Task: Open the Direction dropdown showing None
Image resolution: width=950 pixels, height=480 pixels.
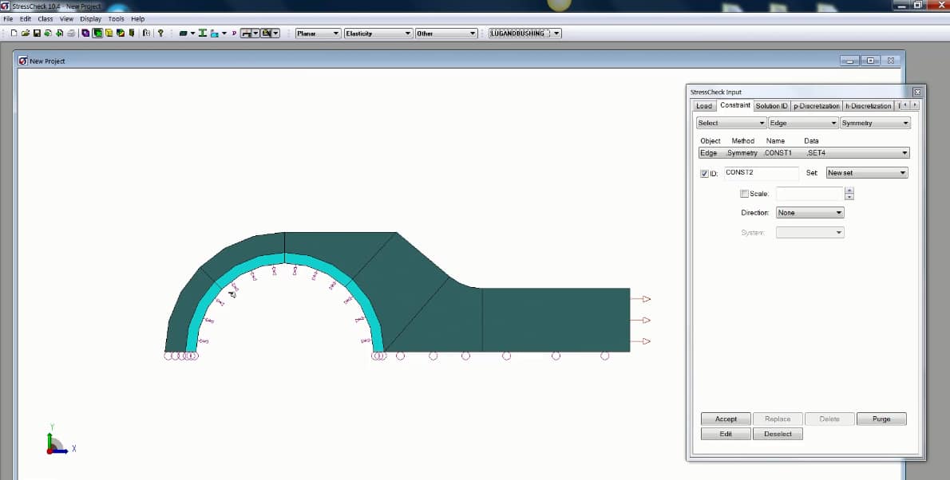Action: [x=809, y=212]
